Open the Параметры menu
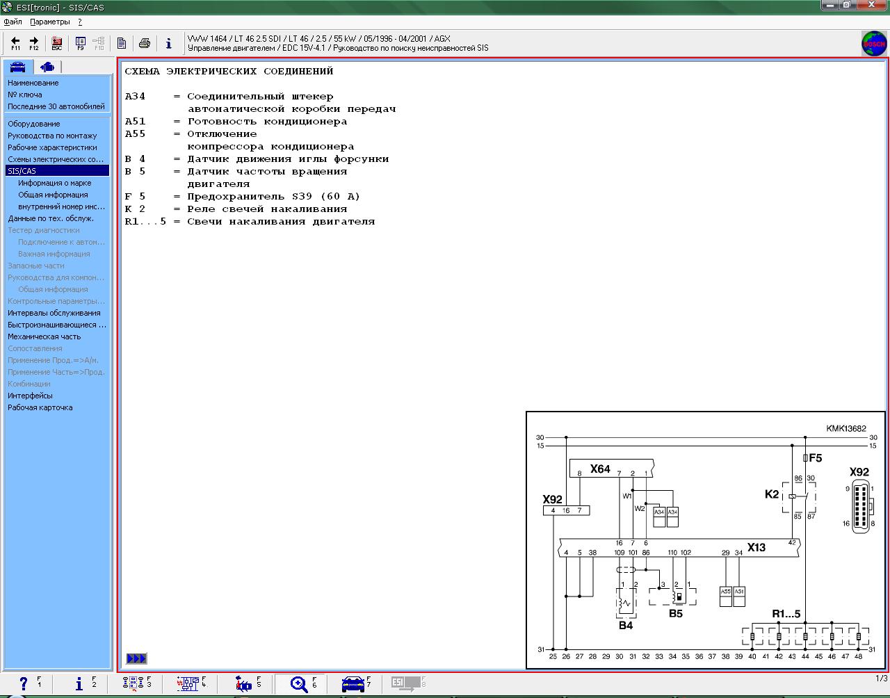This screenshot has width=890, height=698. click(x=50, y=22)
